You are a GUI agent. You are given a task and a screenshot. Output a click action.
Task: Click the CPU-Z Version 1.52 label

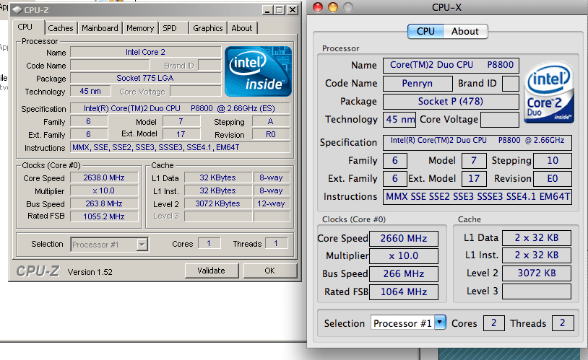point(90,272)
